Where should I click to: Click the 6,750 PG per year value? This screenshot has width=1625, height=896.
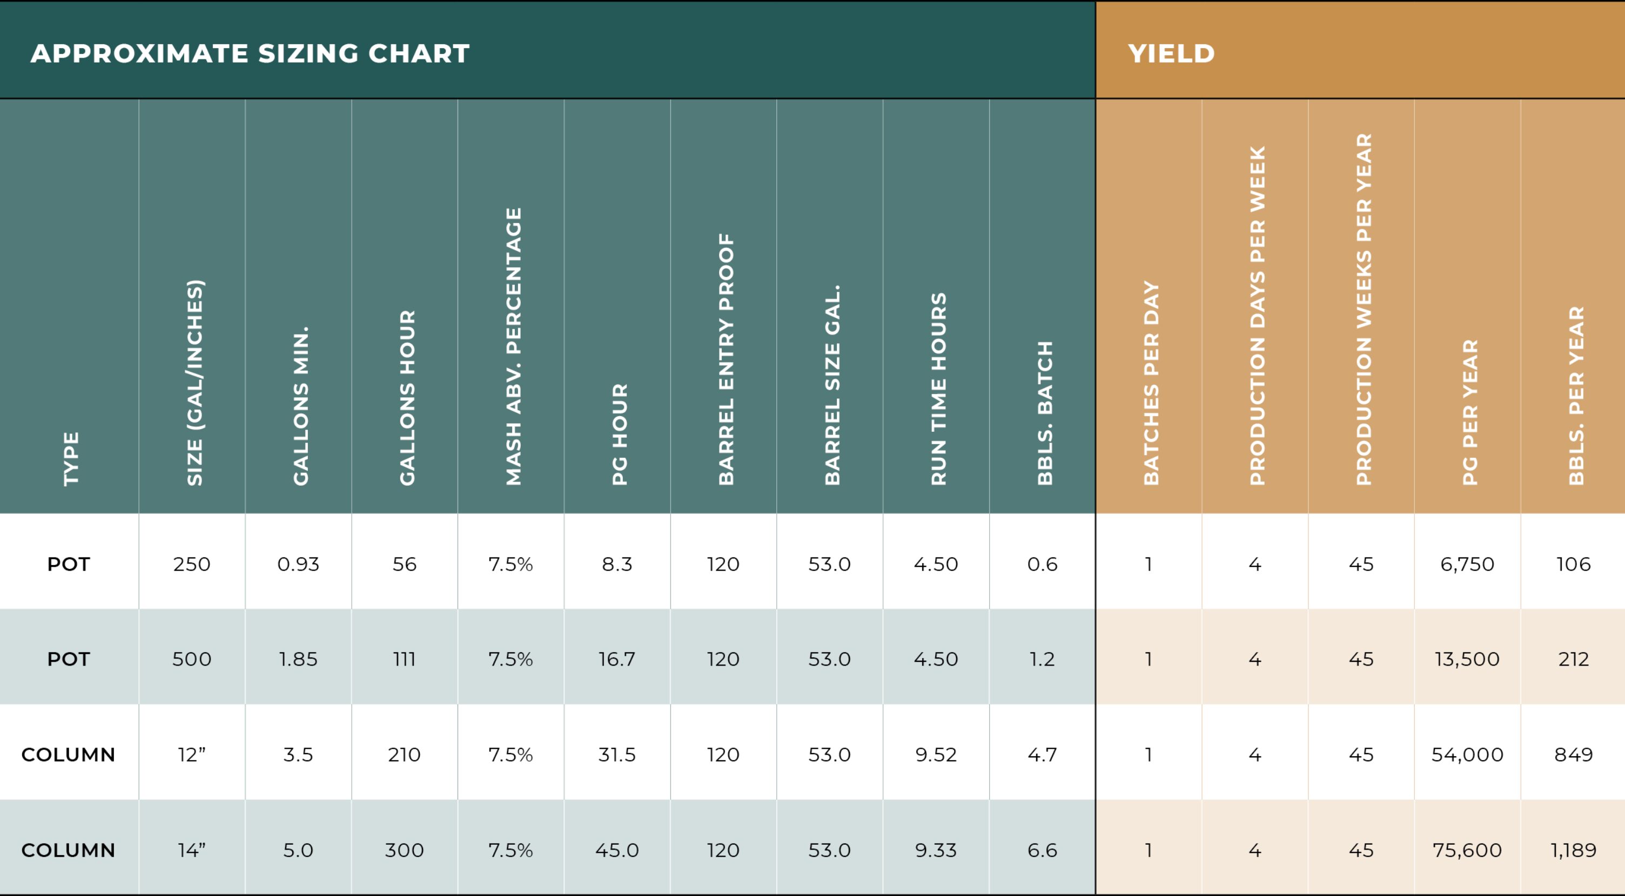click(x=1467, y=564)
